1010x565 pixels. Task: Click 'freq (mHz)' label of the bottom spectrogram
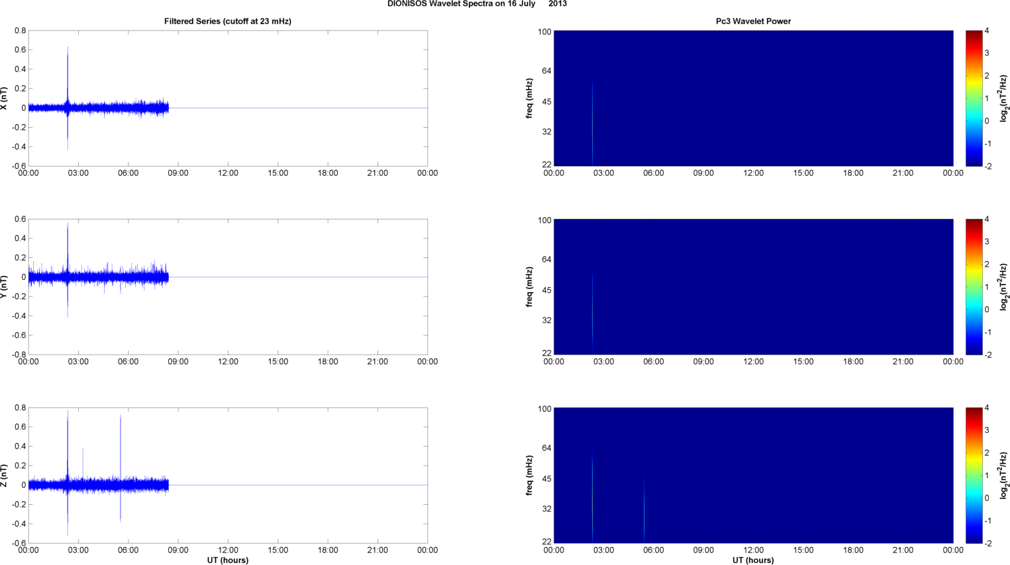click(x=529, y=476)
